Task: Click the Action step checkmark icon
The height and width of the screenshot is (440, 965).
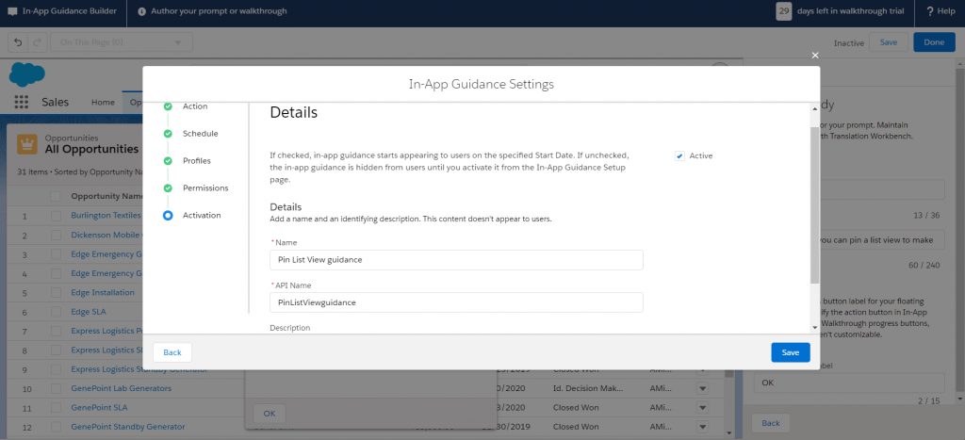Action: 168,106
